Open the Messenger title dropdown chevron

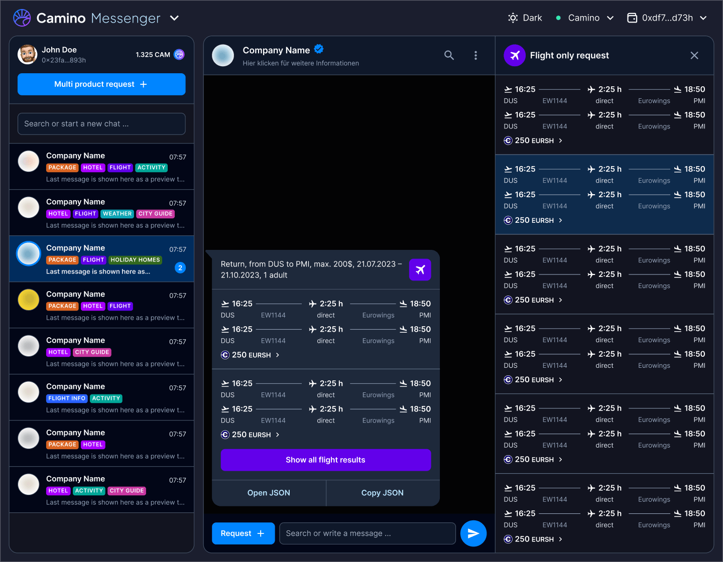[x=174, y=18]
